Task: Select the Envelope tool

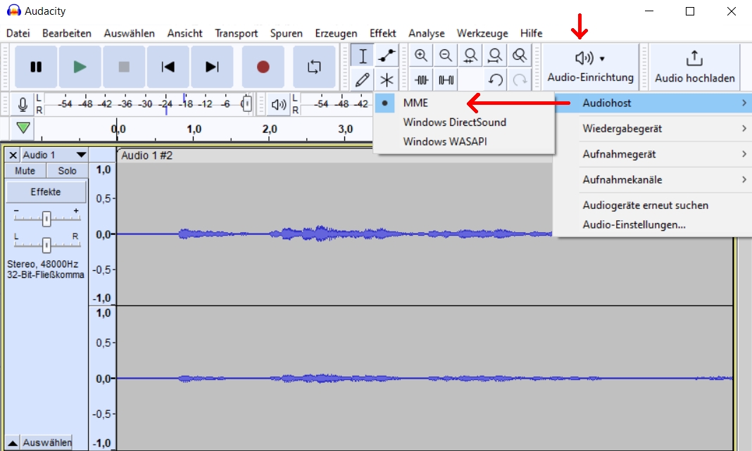Action: coord(387,56)
